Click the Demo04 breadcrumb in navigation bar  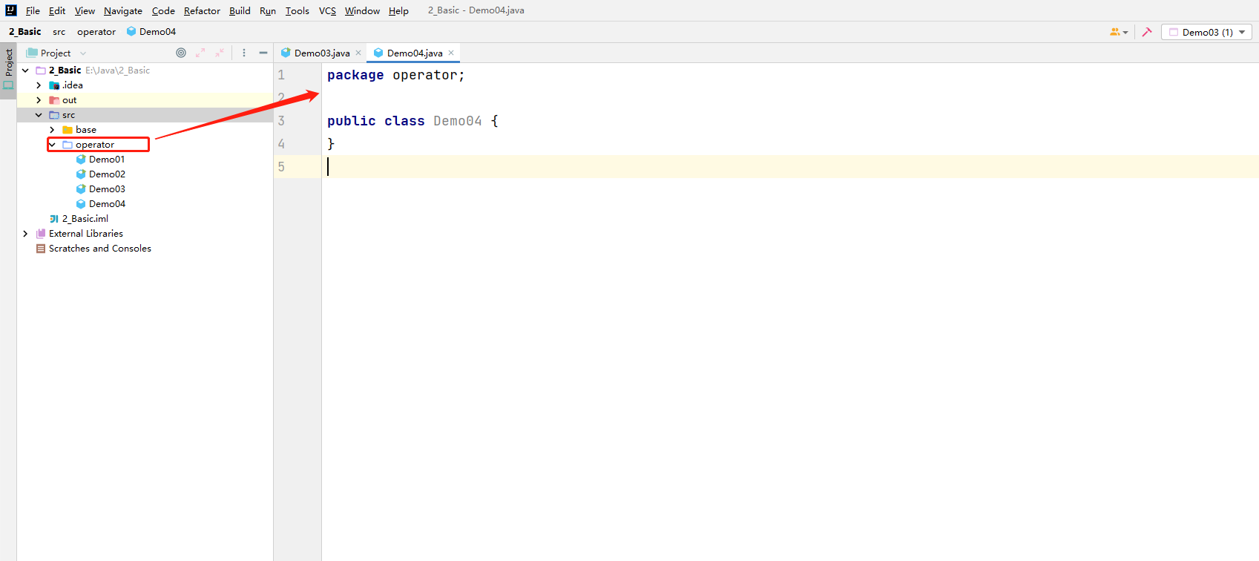click(151, 31)
